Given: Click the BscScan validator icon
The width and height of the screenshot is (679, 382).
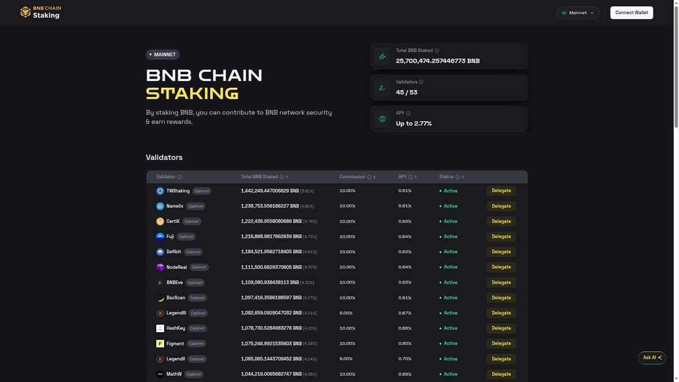Looking at the screenshot, I should coord(160,298).
